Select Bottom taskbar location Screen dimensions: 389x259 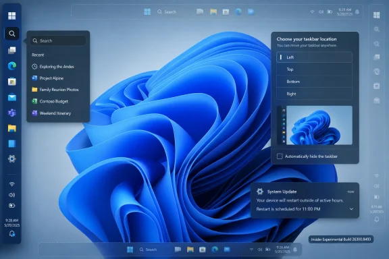click(x=314, y=82)
